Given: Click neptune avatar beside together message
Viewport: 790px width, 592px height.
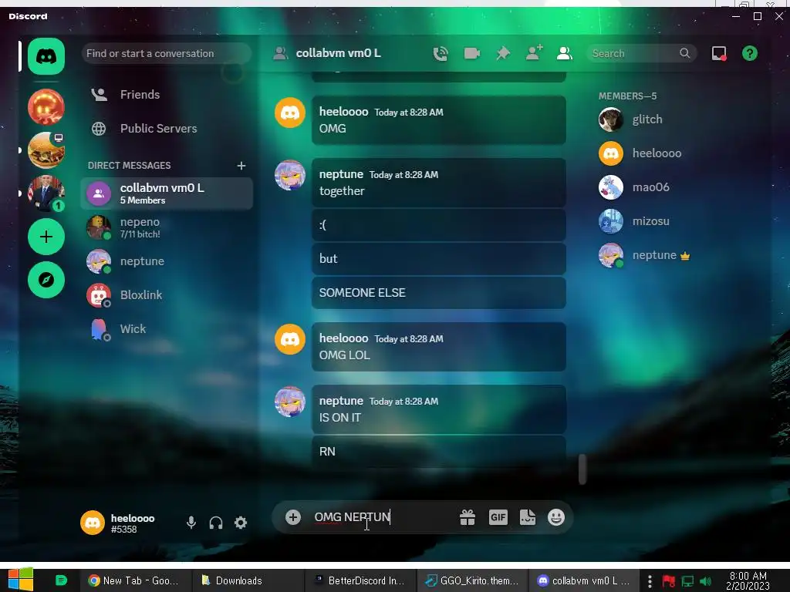Looking at the screenshot, I should pos(290,175).
